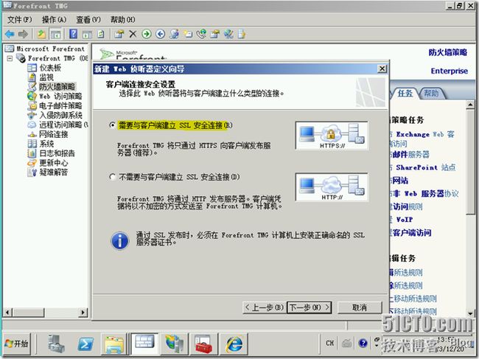
Task: Select 监视 node in the tree
Action: click(46, 77)
